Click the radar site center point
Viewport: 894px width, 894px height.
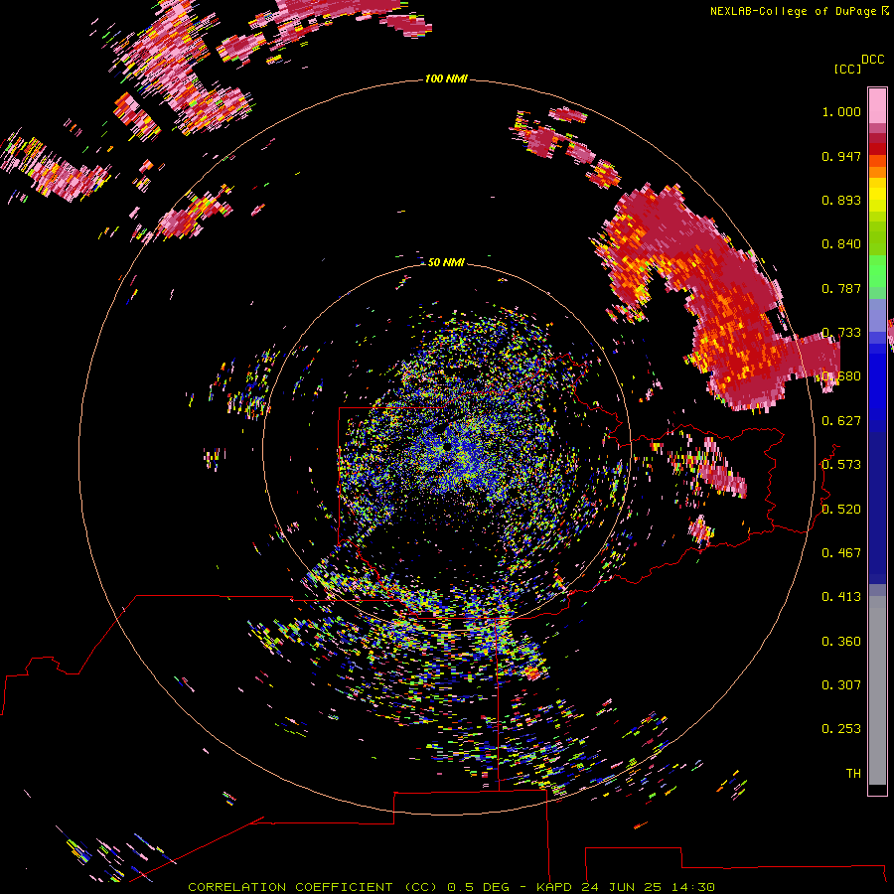(446, 448)
